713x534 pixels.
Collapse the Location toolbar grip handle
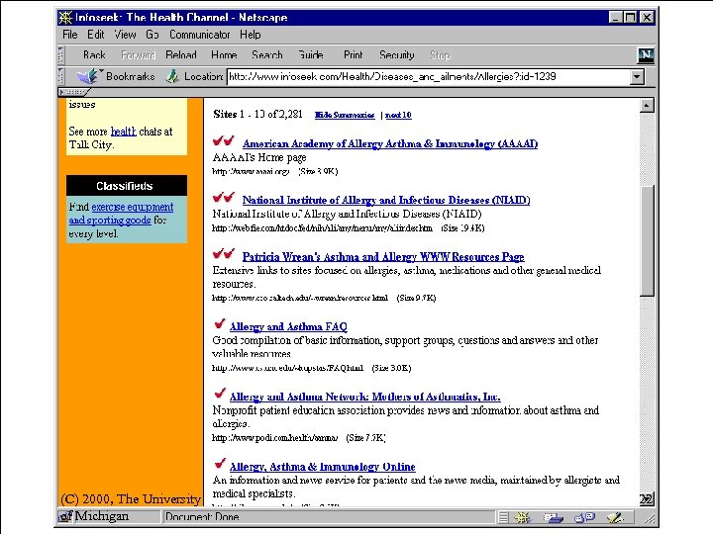tap(61, 76)
